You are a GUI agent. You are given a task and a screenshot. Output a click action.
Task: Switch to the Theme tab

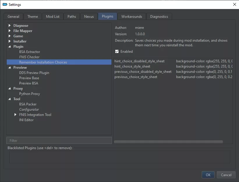(x=33, y=17)
